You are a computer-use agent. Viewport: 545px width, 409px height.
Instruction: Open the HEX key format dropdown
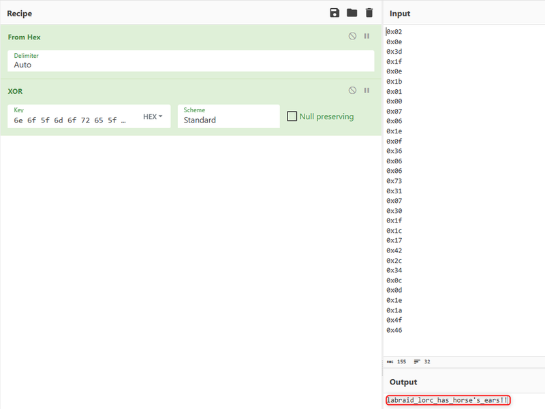[151, 116]
